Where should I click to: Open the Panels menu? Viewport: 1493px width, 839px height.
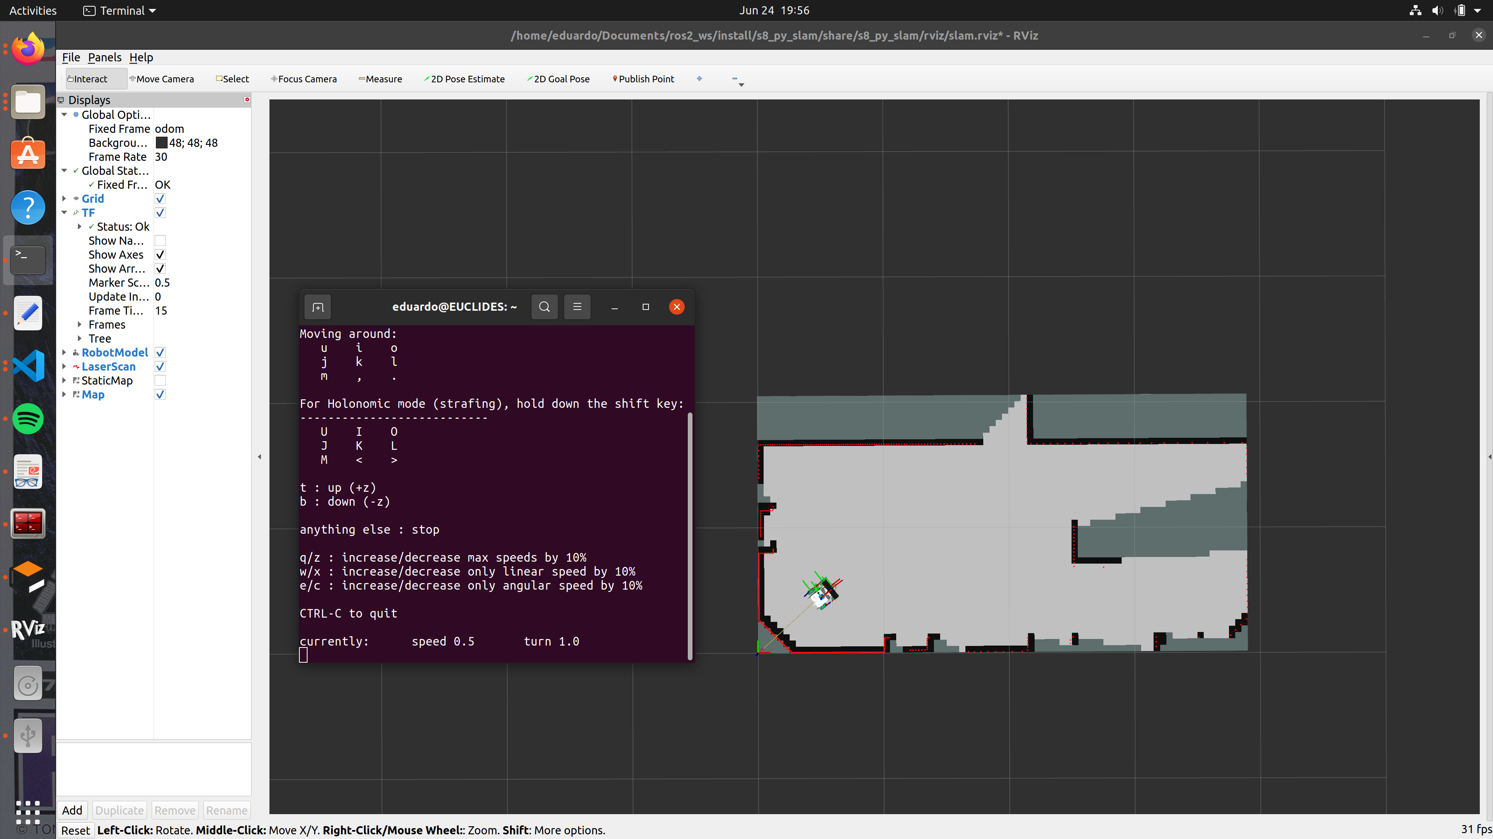[104, 57]
